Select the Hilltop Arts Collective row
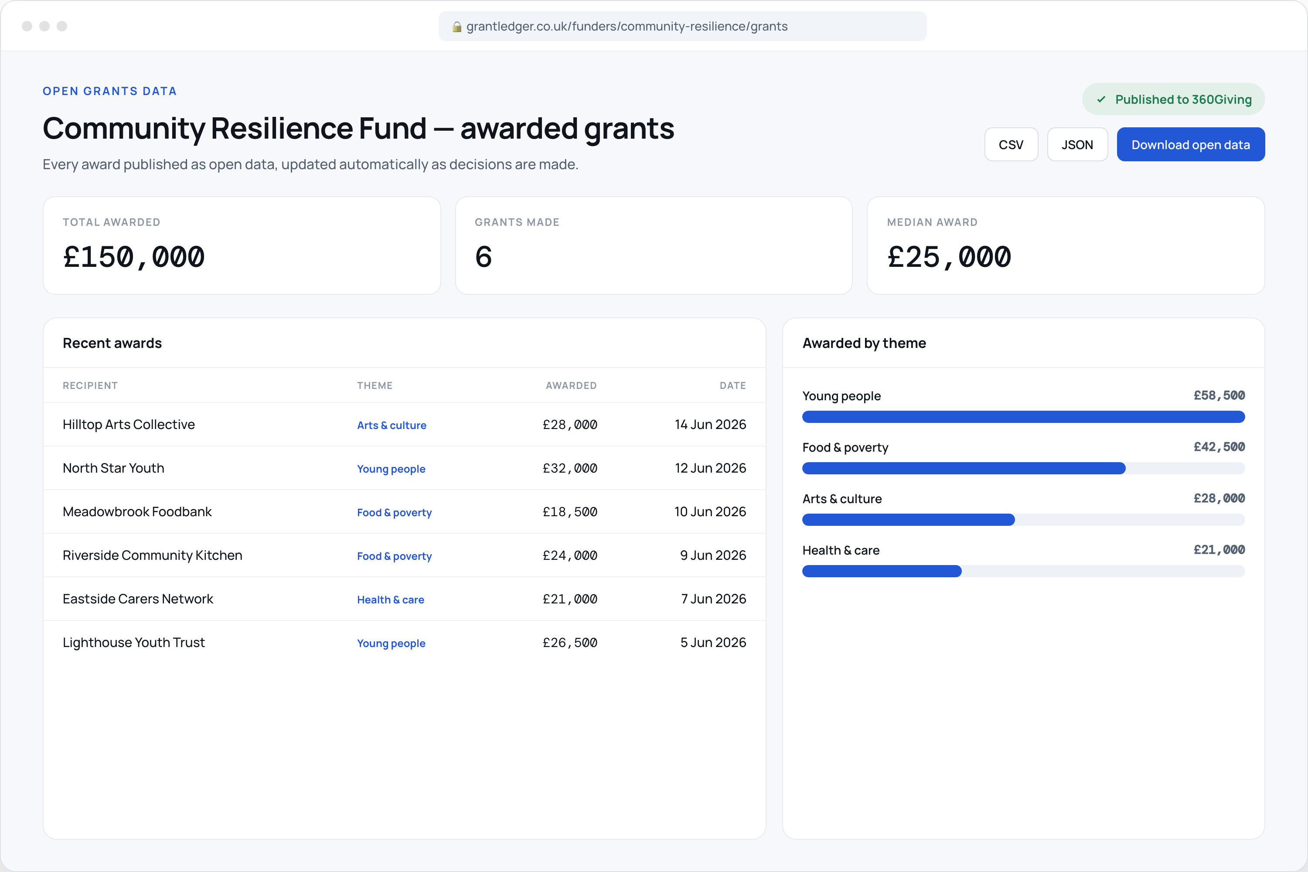1308x872 pixels. 404,424
